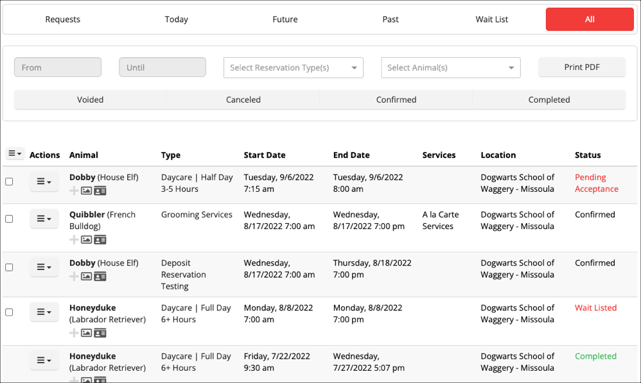Select the plus icon below Dobby's name
This screenshot has width=641, height=383.
pyautogui.click(x=74, y=191)
